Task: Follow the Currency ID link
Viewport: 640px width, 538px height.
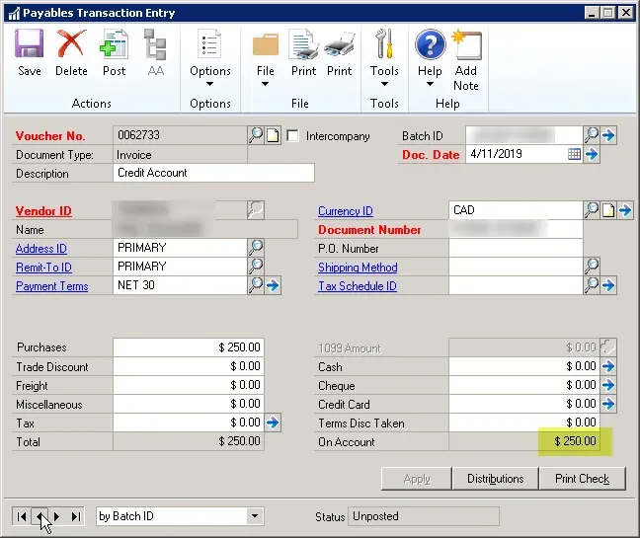Action: tap(345, 211)
